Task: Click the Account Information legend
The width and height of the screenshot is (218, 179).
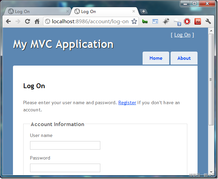Action: click(57, 124)
